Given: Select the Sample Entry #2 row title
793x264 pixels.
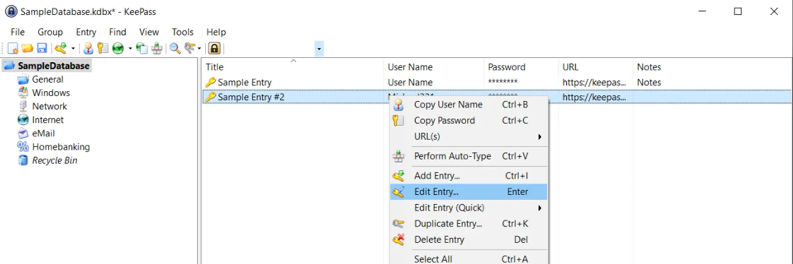Looking at the screenshot, I should (251, 97).
